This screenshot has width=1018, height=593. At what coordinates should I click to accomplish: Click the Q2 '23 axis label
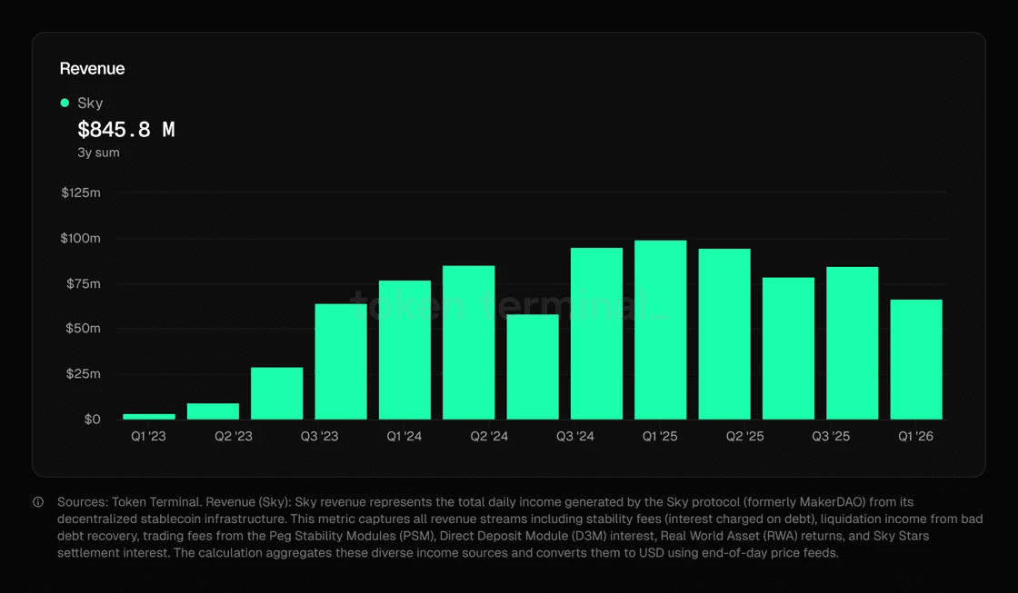234,437
